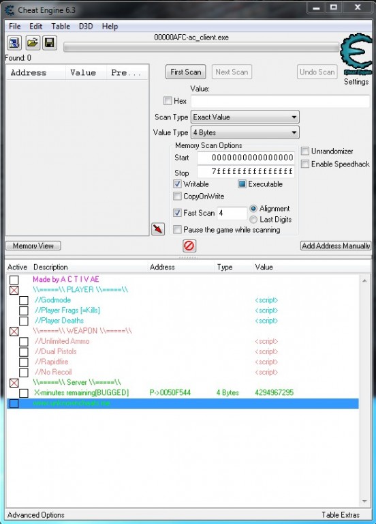Click the First Scan button
376x524 pixels.
[x=186, y=72]
